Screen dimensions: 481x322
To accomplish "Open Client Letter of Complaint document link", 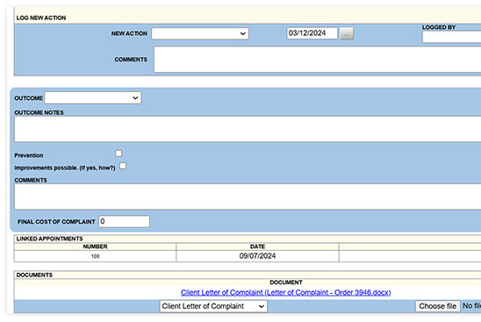I will click(x=285, y=292).
